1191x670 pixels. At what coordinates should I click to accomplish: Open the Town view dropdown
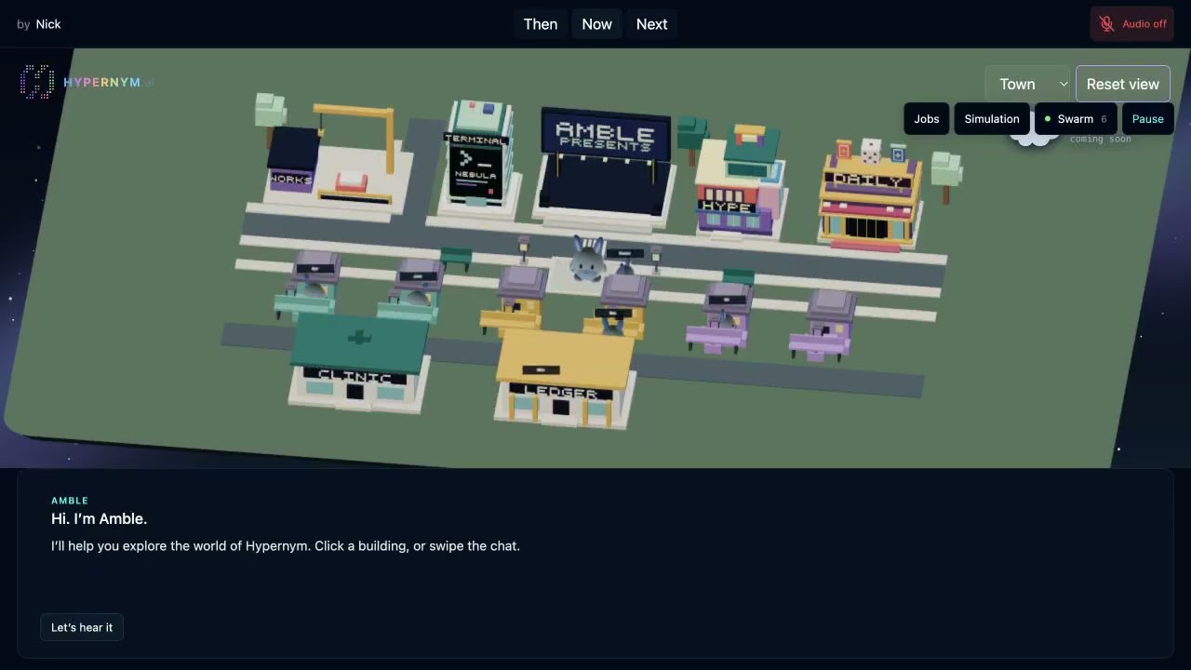(1027, 84)
